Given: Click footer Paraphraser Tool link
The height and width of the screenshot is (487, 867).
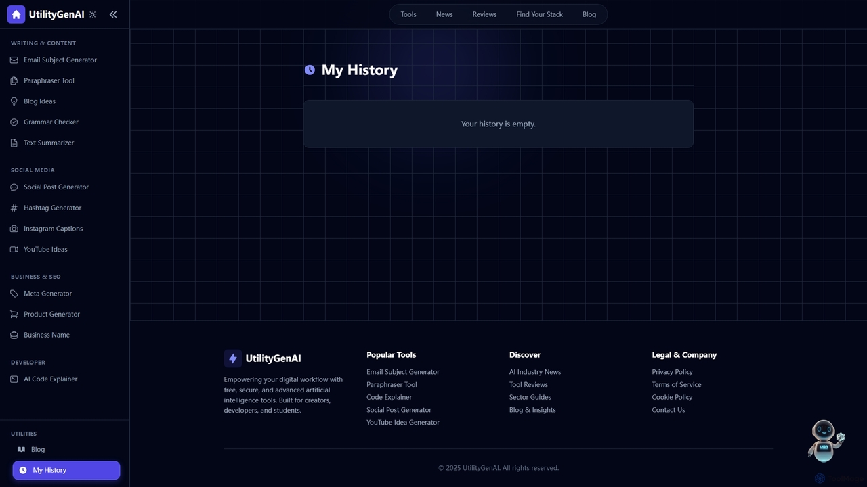Looking at the screenshot, I should pos(392,385).
